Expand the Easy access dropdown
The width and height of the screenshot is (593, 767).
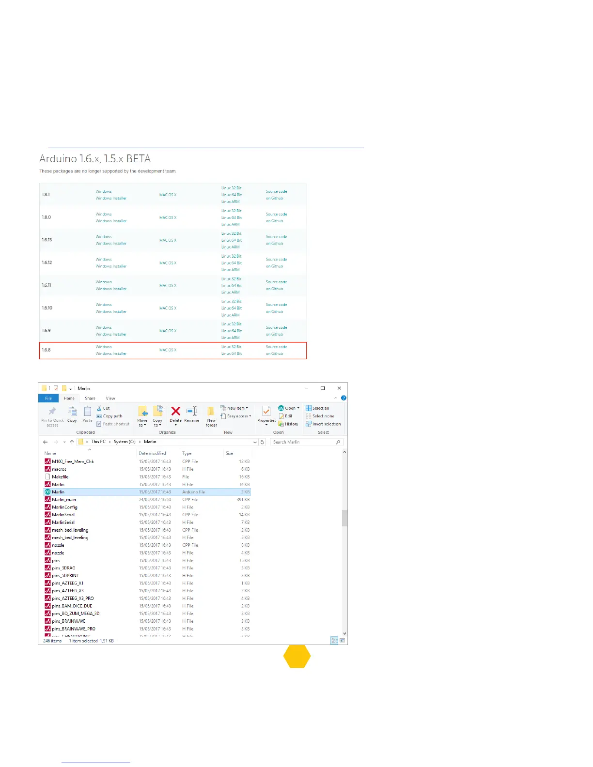click(236, 416)
